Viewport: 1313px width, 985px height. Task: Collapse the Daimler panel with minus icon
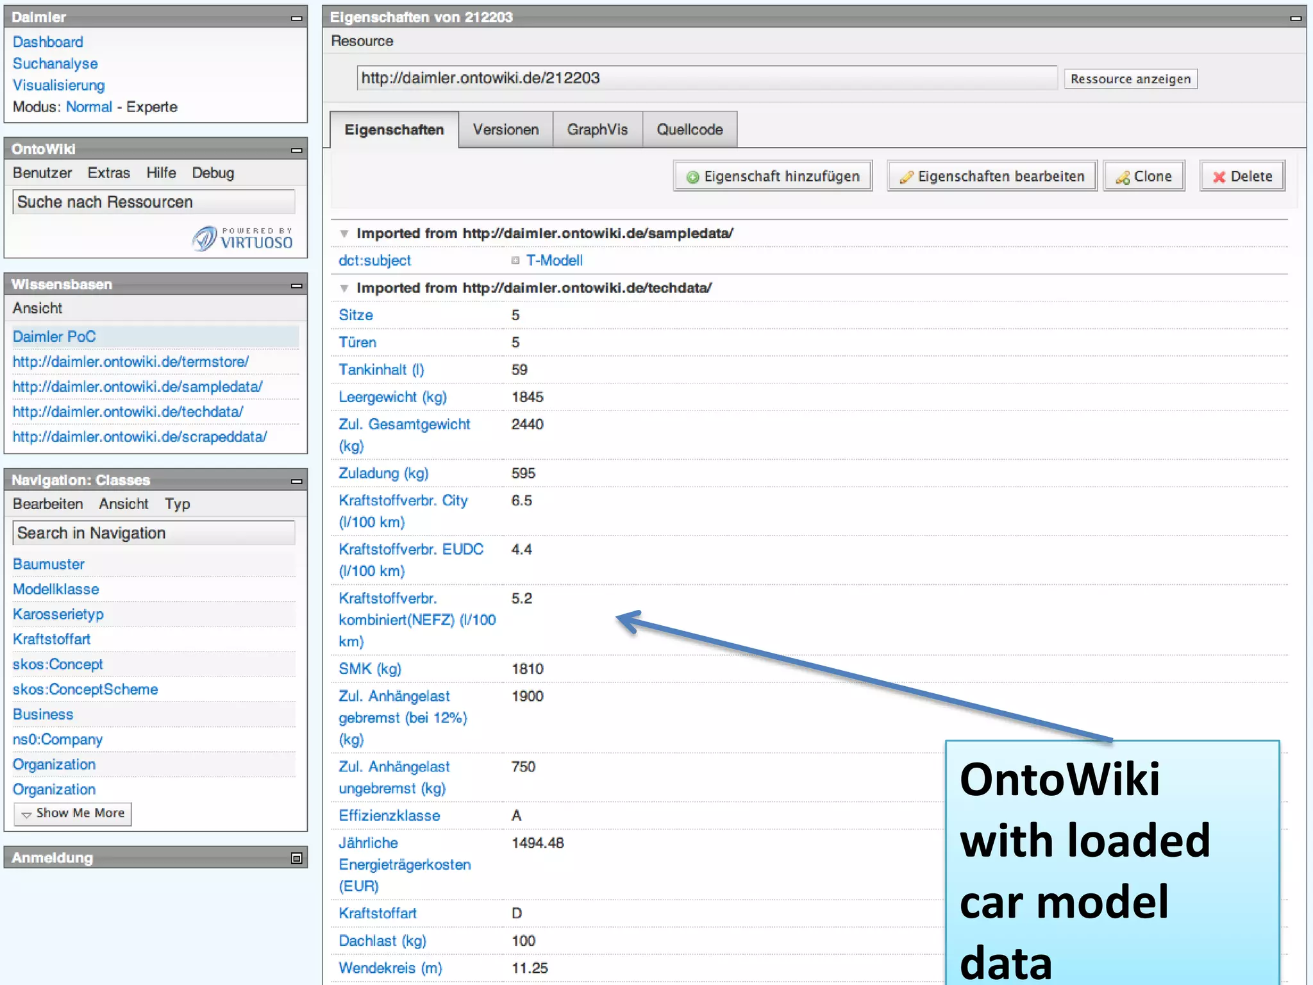pyautogui.click(x=296, y=18)
